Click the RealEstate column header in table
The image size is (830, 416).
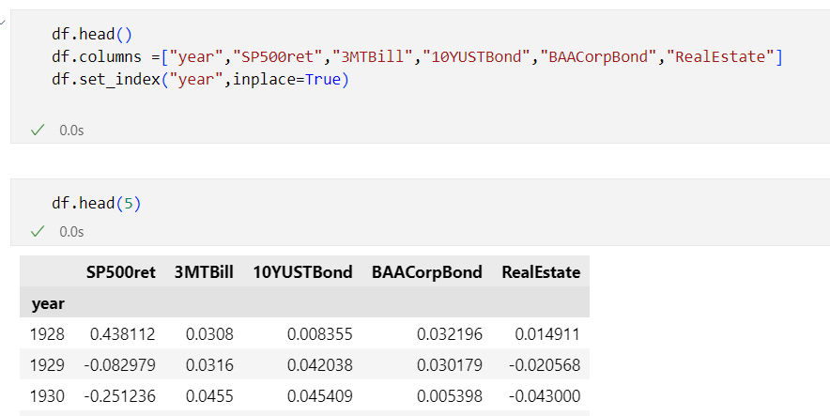click(x=541, y=272)
